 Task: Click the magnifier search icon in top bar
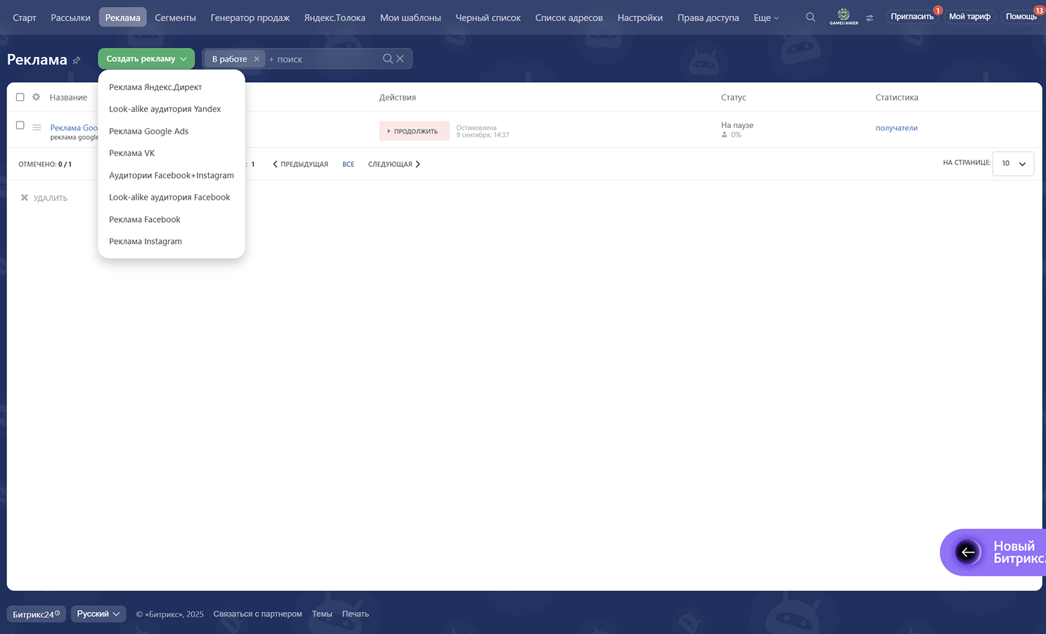pos(811,17)
